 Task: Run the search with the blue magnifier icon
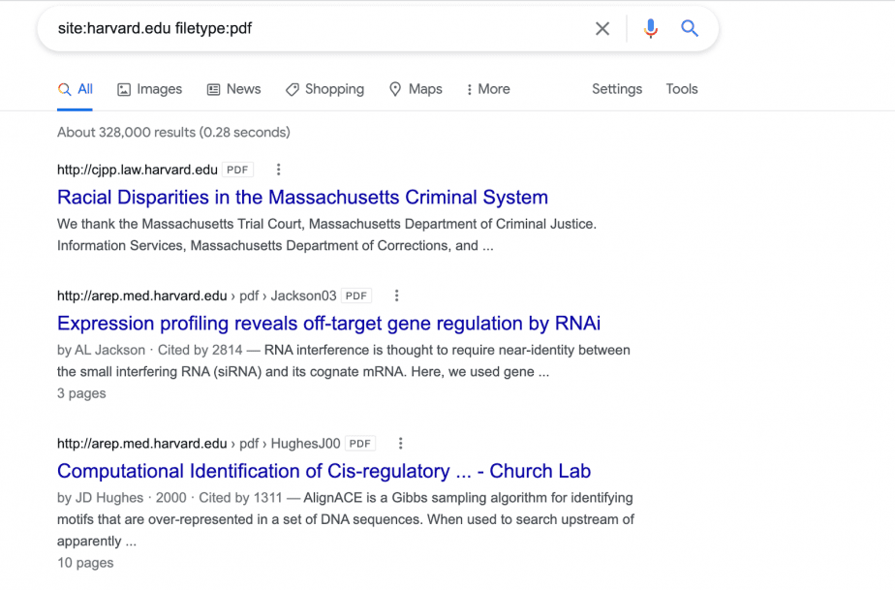coord(690,28)
